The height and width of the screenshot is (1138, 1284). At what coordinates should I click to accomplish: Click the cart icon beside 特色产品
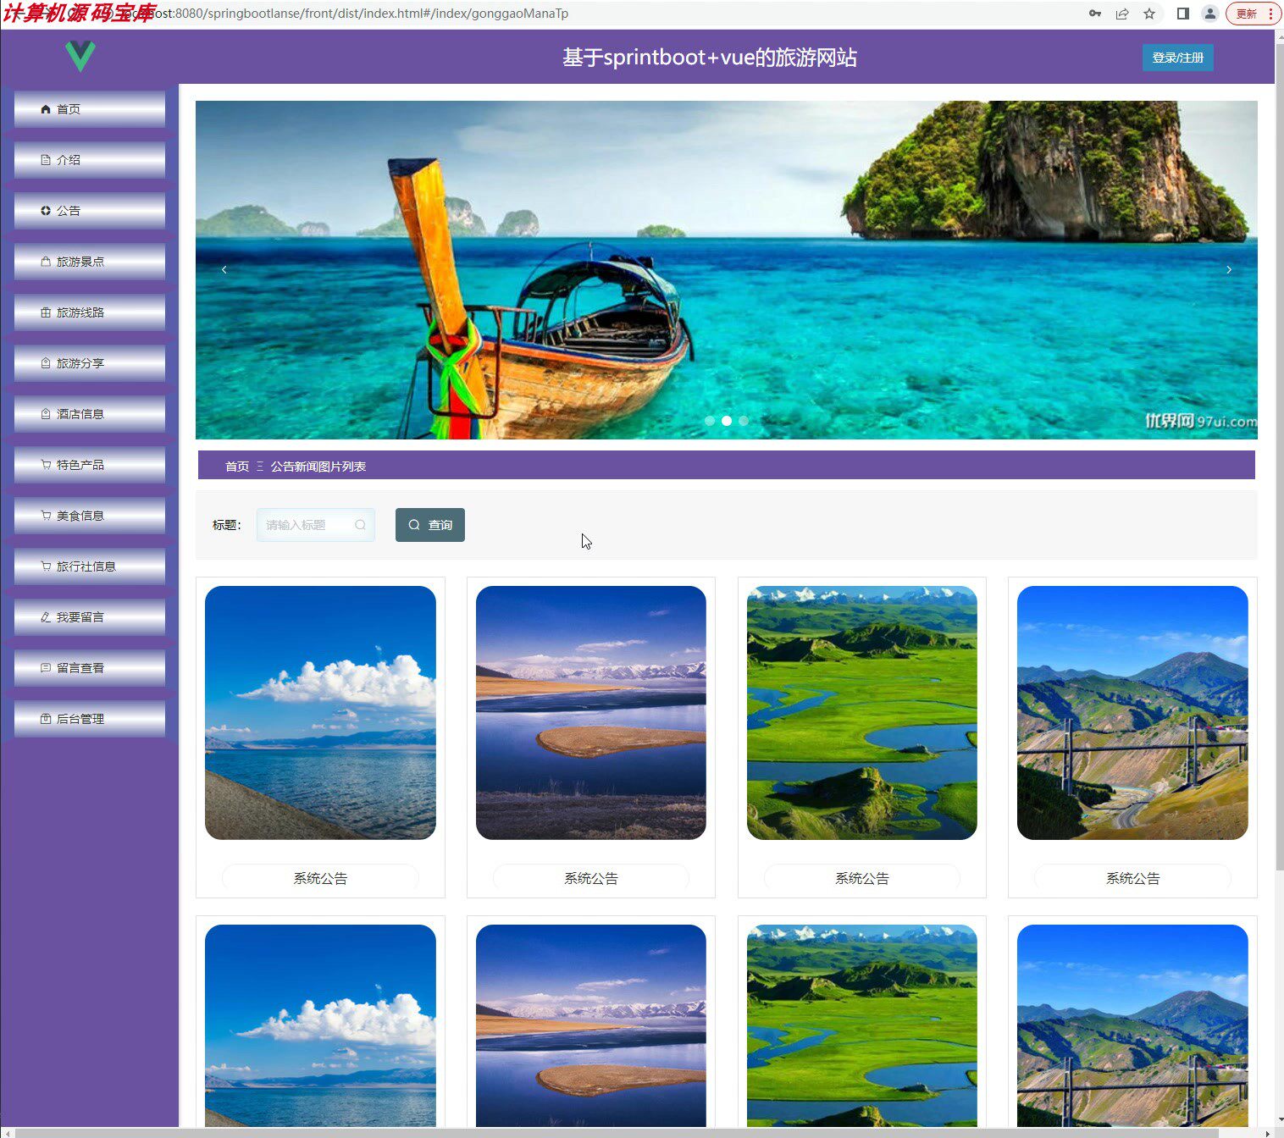46,464
